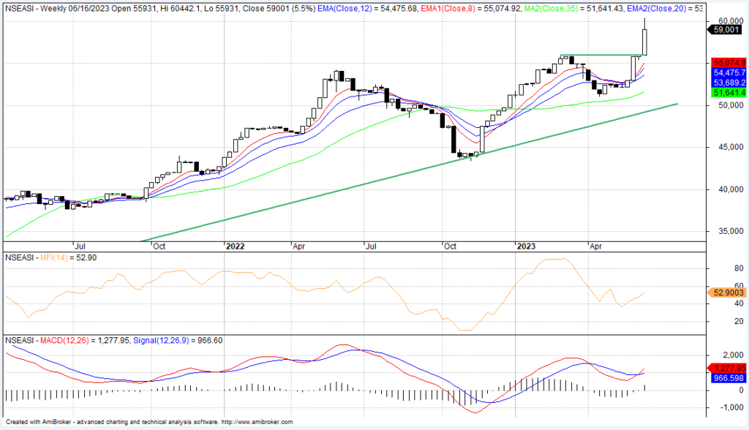Click the 2022 year marker on time axis

(x=234, y=247)
